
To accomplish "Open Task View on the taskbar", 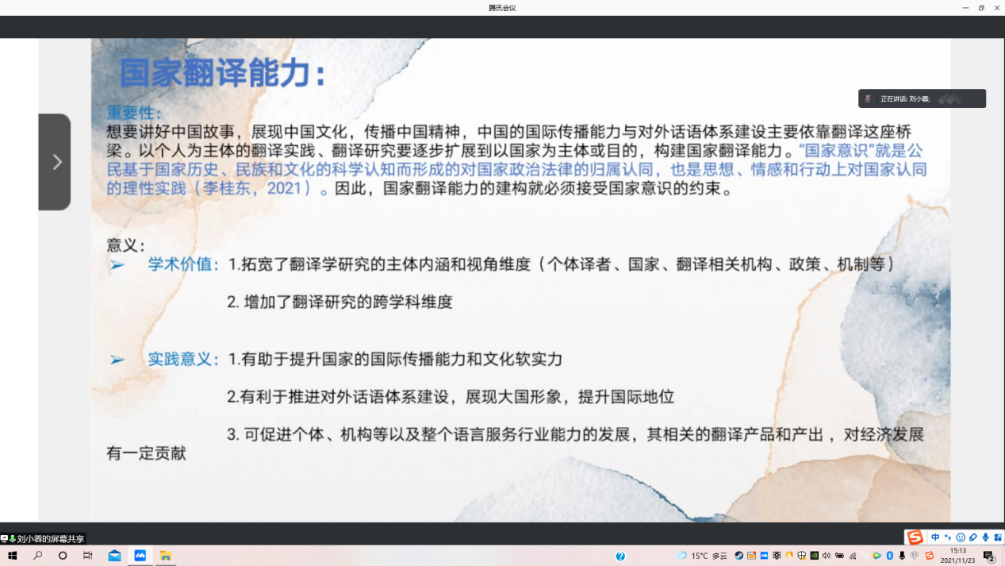I will [88, 556].
